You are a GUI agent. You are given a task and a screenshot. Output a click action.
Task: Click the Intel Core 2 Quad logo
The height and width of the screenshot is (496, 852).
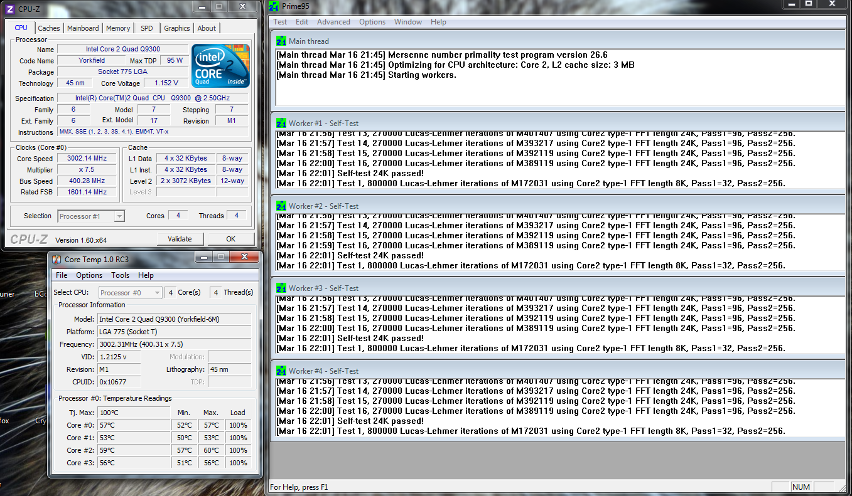pos(220,66)
